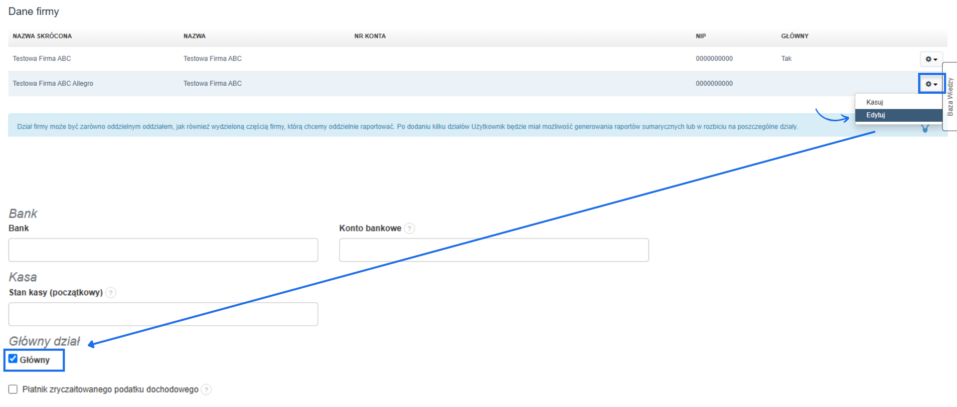This screenshot has height=407, width=957.
Task: Focus the Stan kasy (początkowy) field
Action: coord(163,314)
